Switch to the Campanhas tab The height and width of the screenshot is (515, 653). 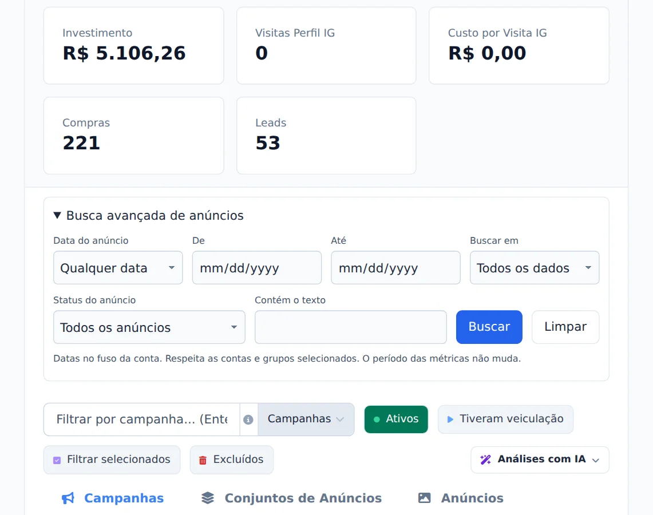113,498
